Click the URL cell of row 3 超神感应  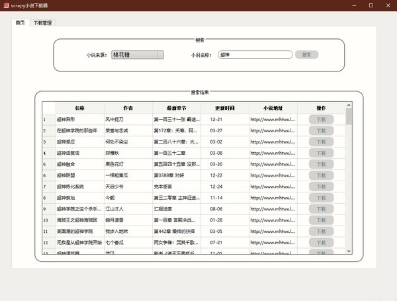[273, 142]
